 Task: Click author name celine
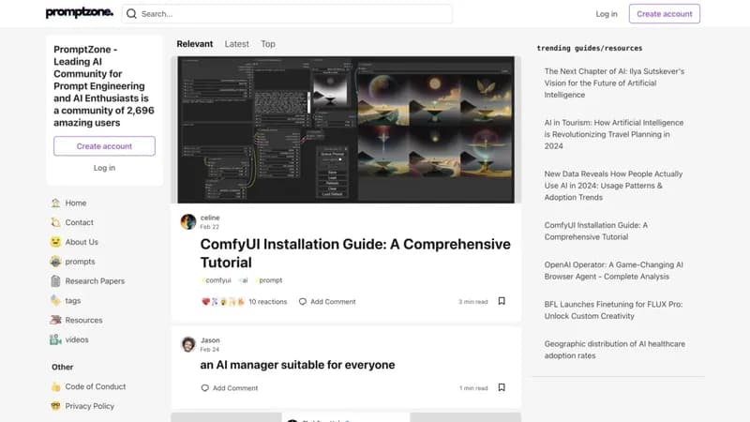pyautogui.click(x=210, y=218)
